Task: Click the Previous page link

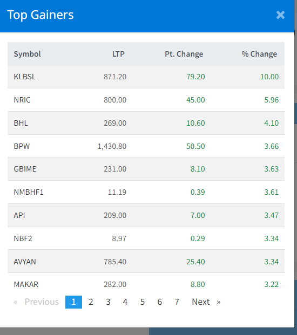Action: 36,302
